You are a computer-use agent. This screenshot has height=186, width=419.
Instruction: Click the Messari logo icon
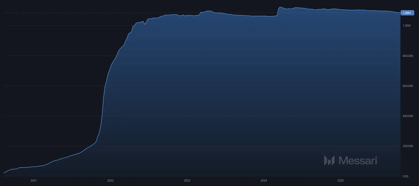(x=329, y=160)
